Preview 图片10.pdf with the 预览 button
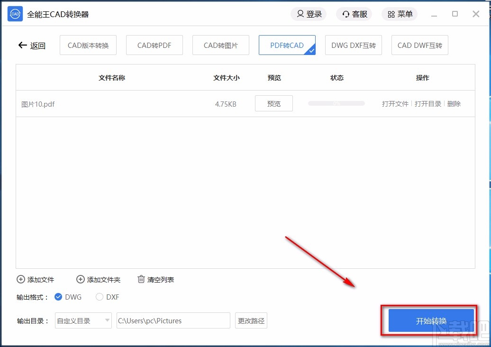 coord(273,103)
